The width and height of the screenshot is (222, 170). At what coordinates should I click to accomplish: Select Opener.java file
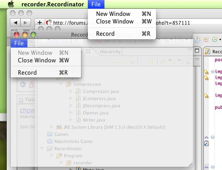92,113
